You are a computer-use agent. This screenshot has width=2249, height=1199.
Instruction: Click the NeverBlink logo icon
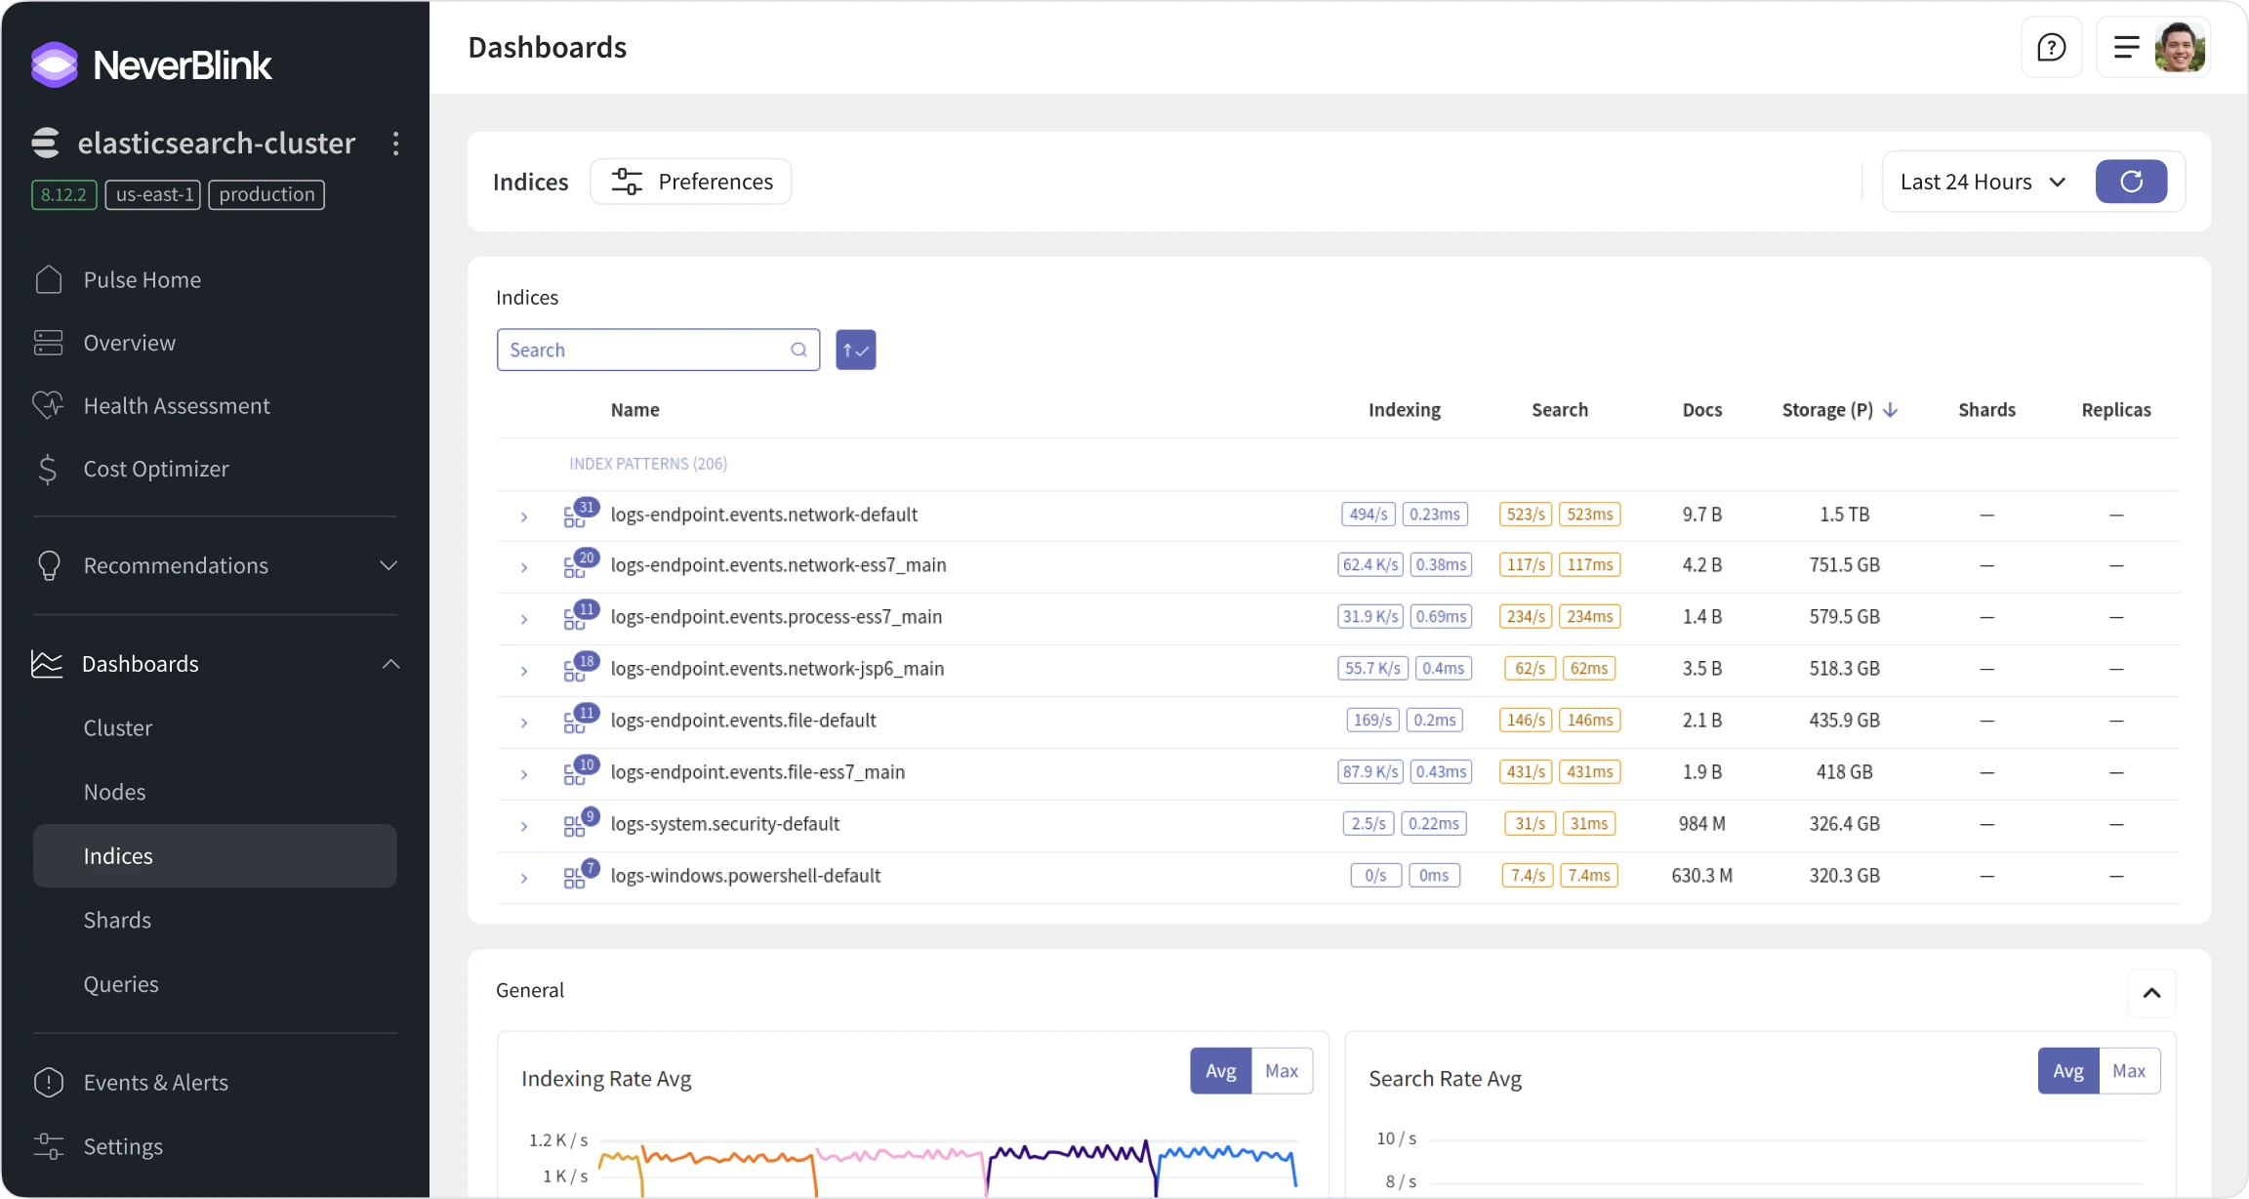[x=55, y=64]
